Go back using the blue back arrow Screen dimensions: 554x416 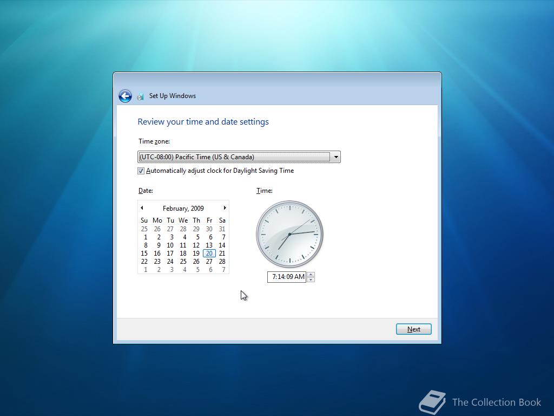[x=125, y=96]
